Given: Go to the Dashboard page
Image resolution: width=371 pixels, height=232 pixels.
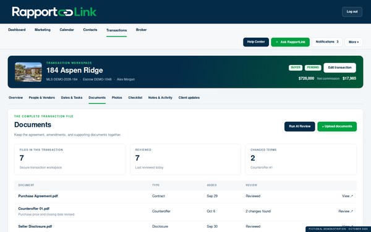Looking at the screenshot, I should [x=17, y=30].
